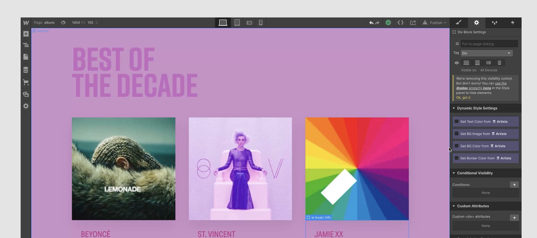Open the Navigator panel
This screenshot has height=238, width=537.
pyautogui.click(x=26, y=45)
